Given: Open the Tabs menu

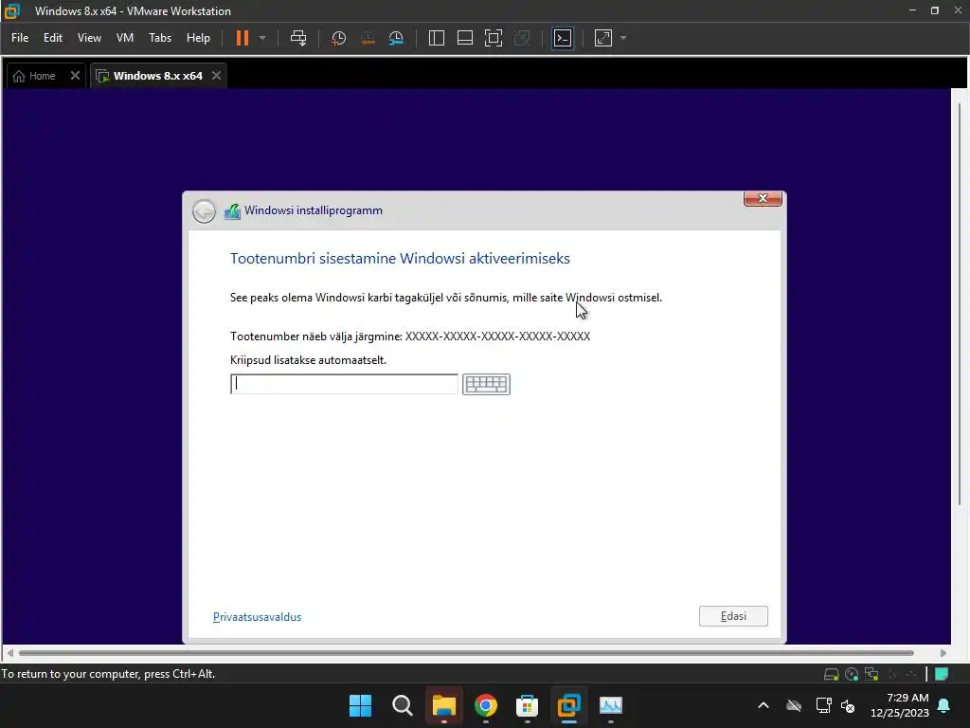Looking at the screenshot, I should (160, 38).
